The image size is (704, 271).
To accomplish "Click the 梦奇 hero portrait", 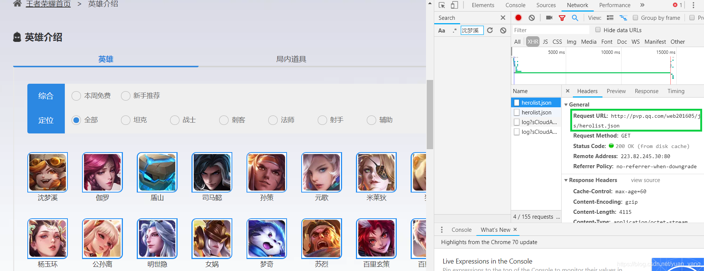I will 267,238.
